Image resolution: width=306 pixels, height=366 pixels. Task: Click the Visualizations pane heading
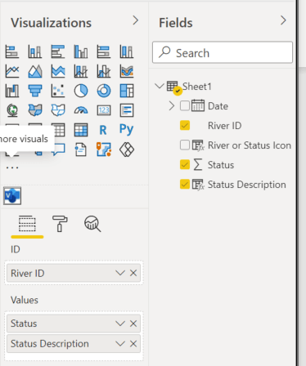[51, 23]
